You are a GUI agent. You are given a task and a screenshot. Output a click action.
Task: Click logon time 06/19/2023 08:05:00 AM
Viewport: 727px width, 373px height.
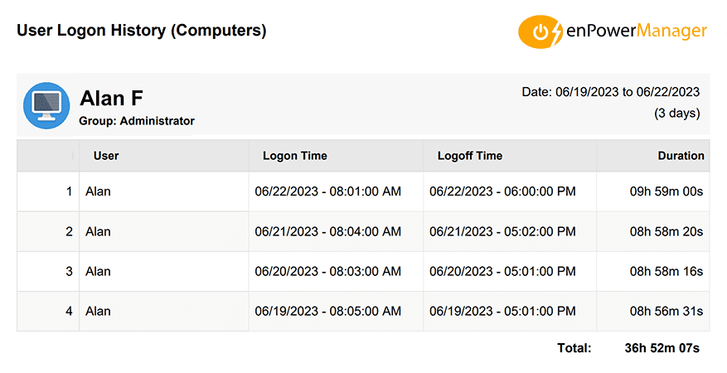327,312
